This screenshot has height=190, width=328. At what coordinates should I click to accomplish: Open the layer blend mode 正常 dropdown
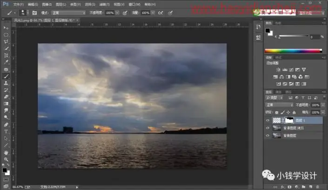(279, 105)
